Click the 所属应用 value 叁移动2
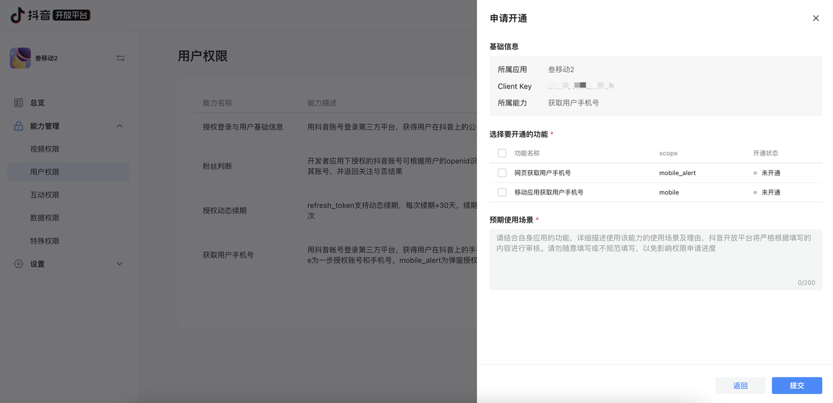Image resolution: width=833 pixels, height=403 pixels. [561, 69]
